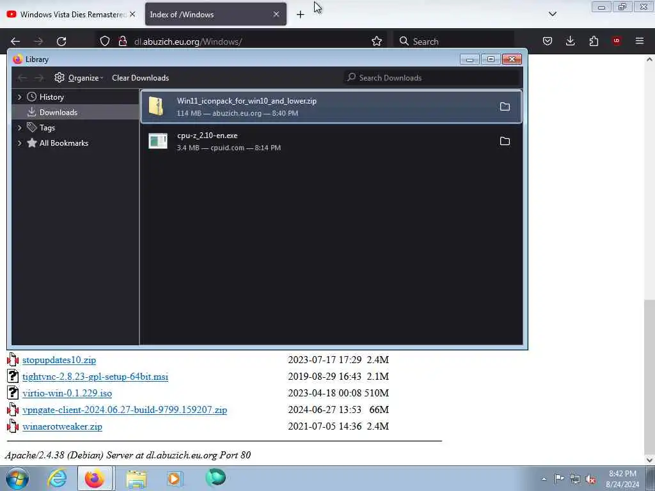Open Firefox downloads panel arrow icon

pyautogui.click(x=570, y=41)
